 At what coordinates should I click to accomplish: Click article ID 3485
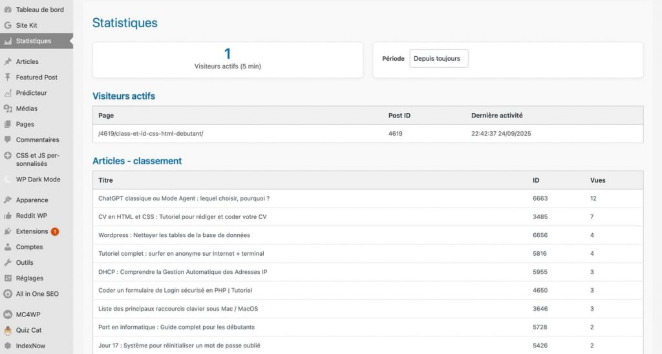[540, 217]
